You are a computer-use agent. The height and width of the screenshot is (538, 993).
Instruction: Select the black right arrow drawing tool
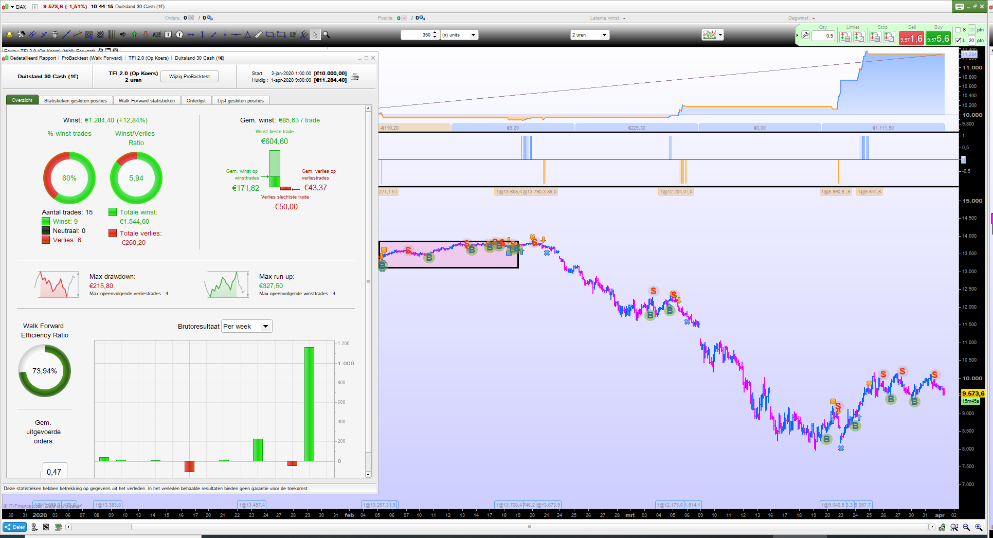123,35
